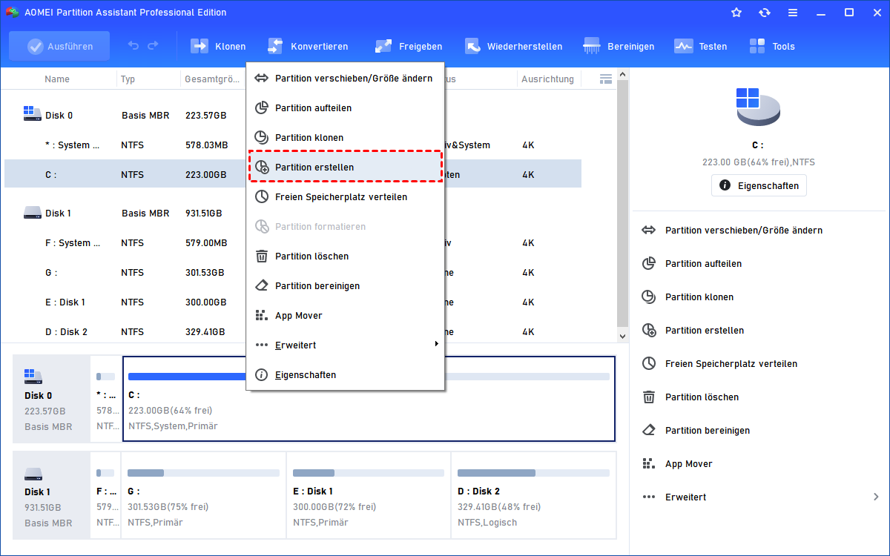This screenshot has width=890, height=556.
Task: Select the G: partition block in disk map
Action: click(203, 495)
